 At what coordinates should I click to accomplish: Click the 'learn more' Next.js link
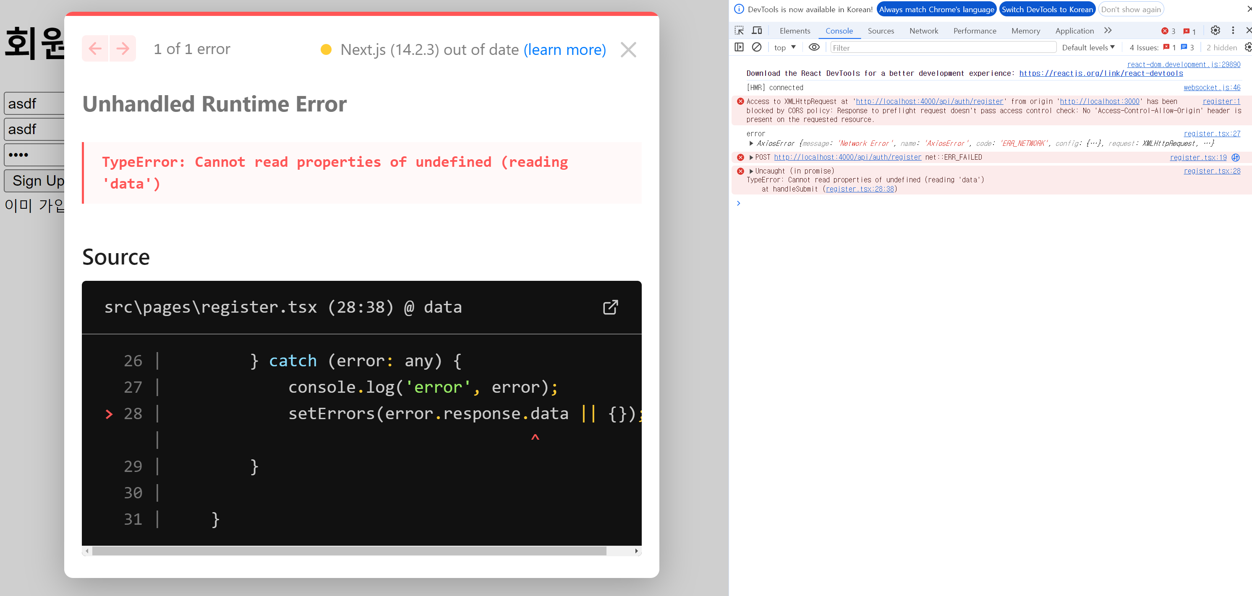pyautogui.click(x=564, y=49)
